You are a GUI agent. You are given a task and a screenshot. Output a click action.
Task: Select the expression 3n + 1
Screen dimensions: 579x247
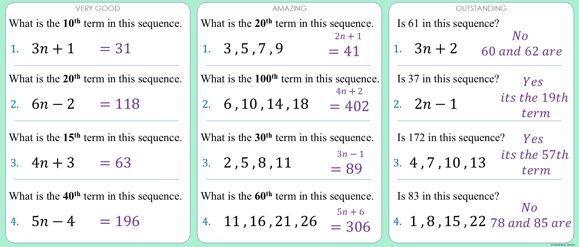click(x=53, y=49)
